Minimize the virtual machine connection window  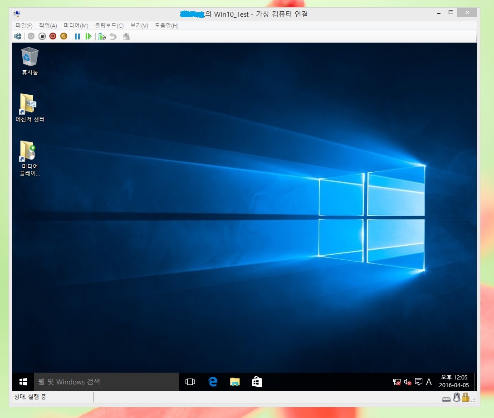439,13
